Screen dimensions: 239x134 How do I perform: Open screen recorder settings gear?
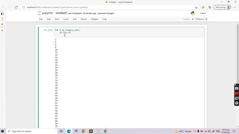[x=236, y=103]
